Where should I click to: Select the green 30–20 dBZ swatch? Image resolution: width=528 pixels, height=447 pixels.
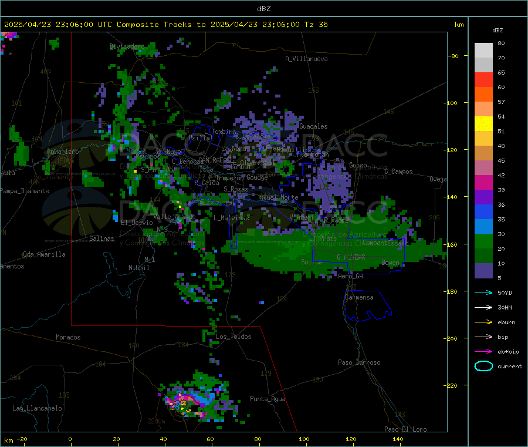click(483, 241)
